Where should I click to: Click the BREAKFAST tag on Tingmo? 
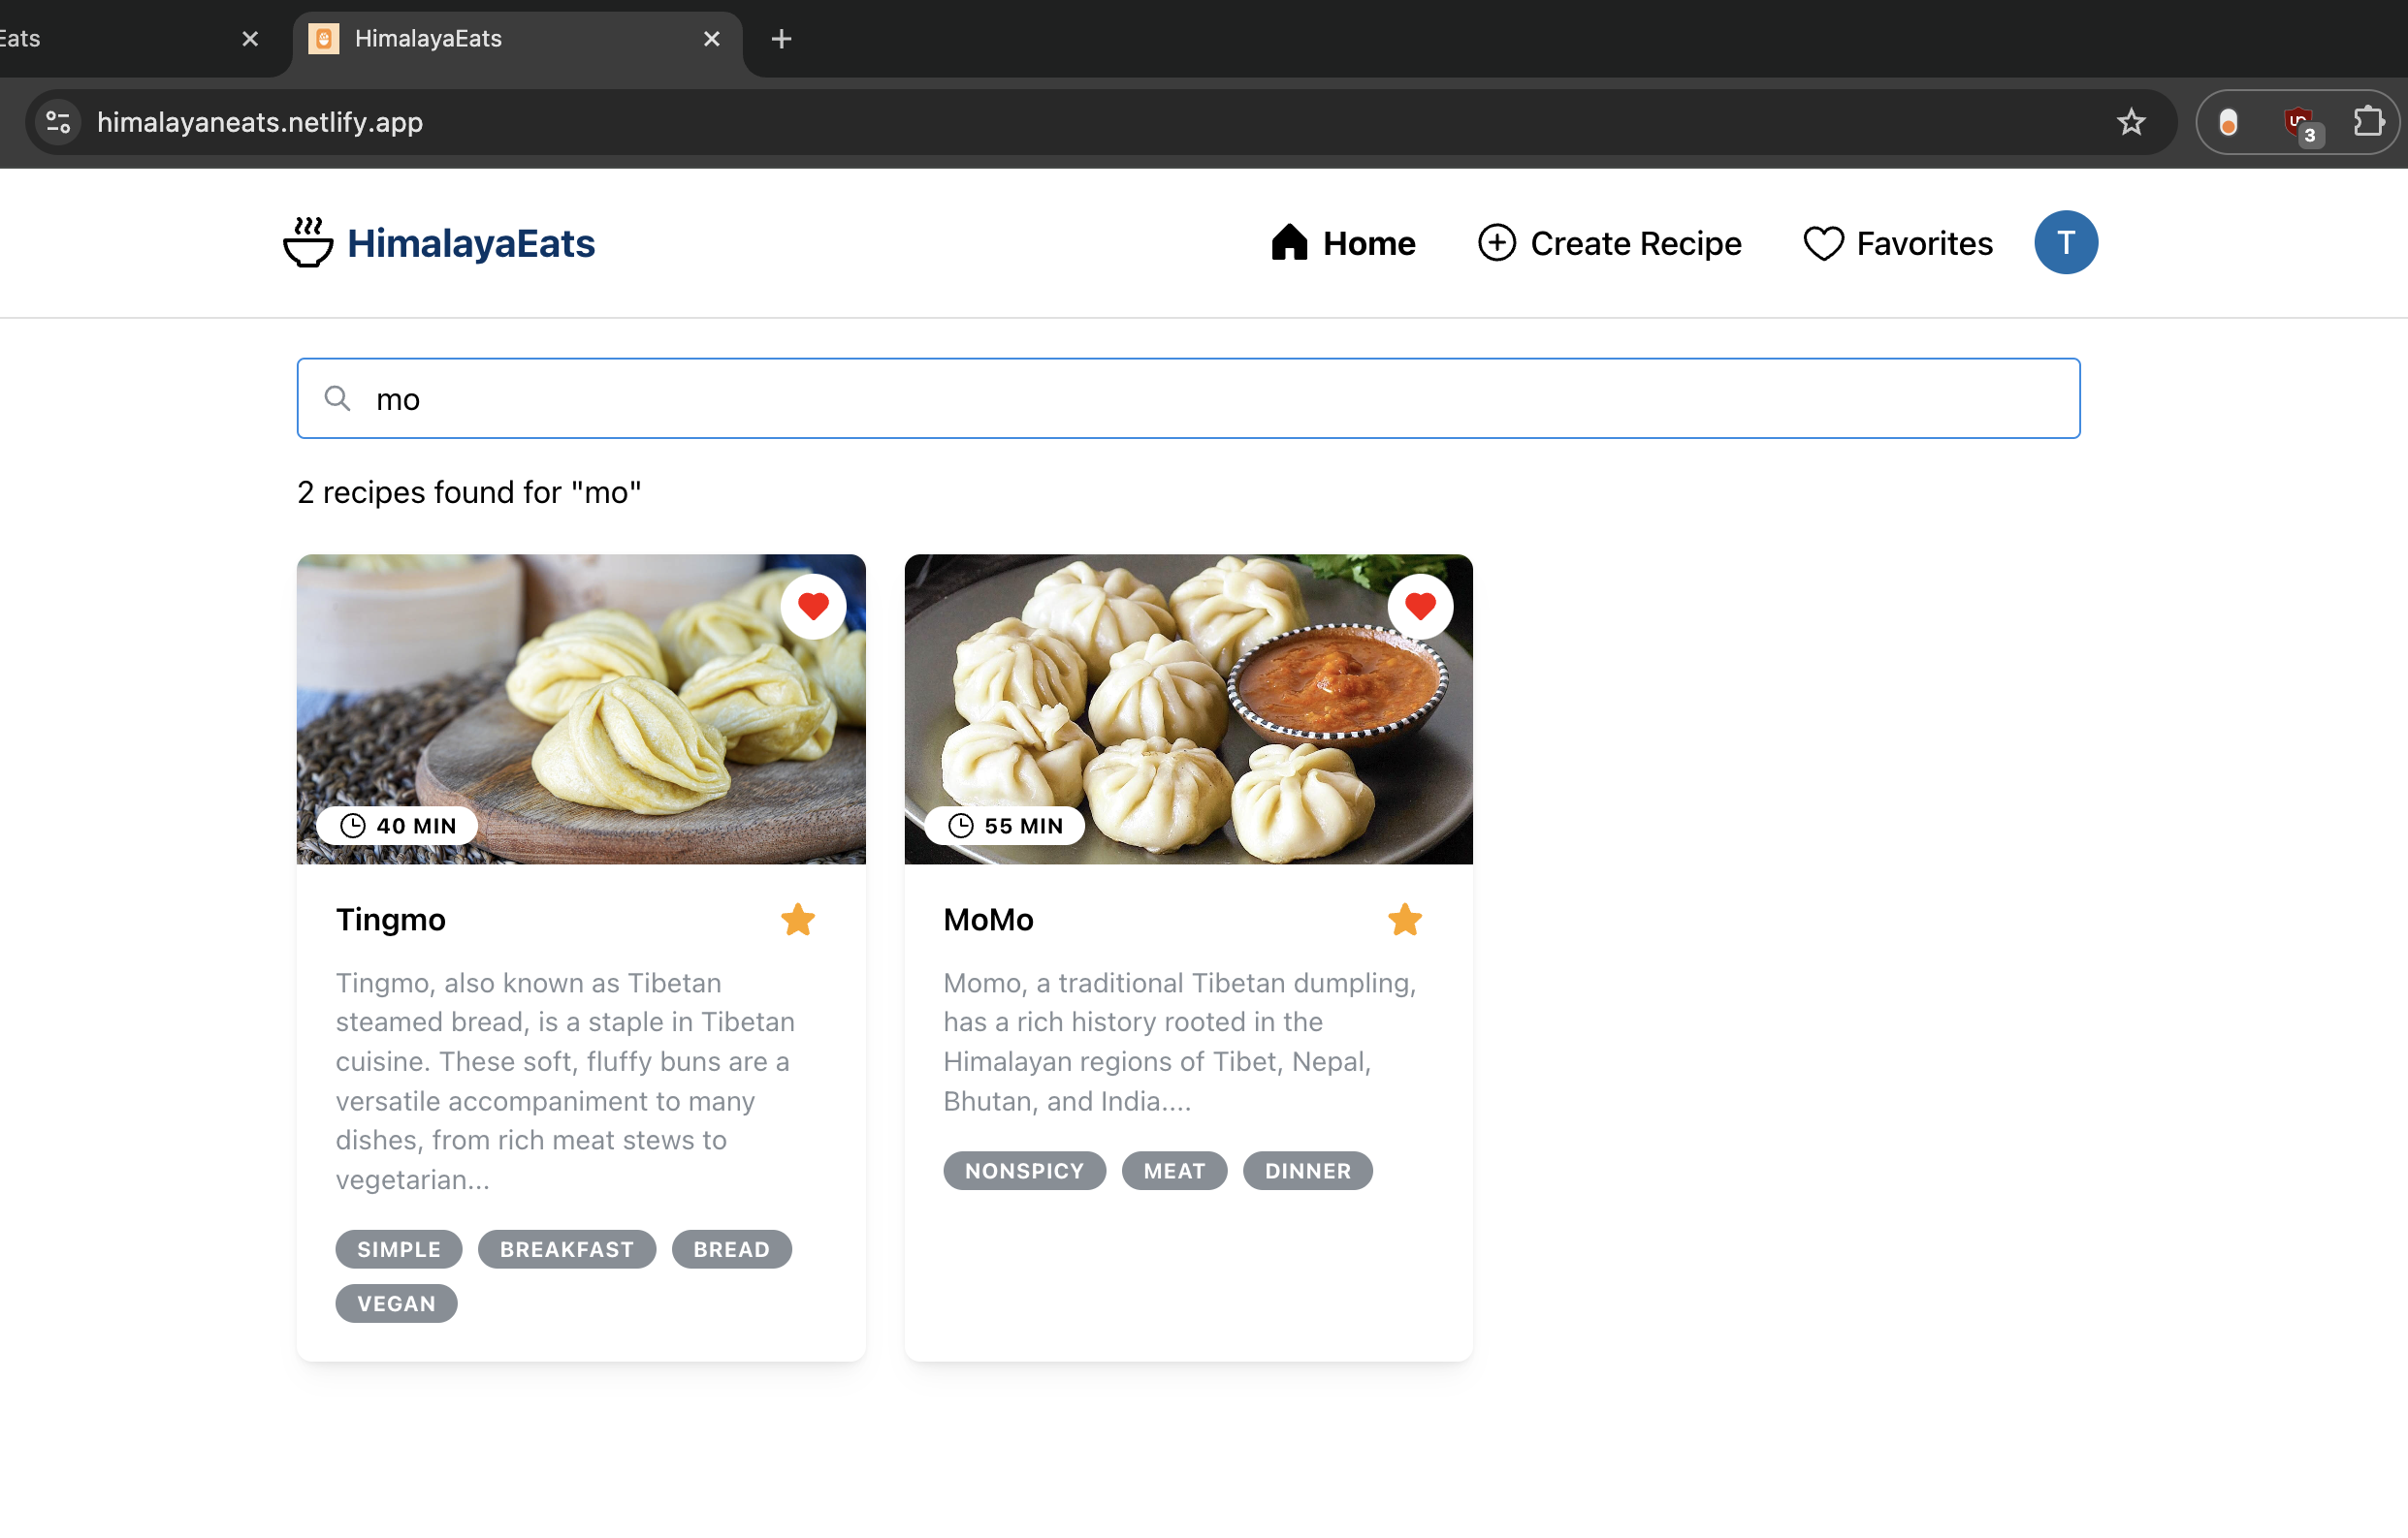[566, 1249]
